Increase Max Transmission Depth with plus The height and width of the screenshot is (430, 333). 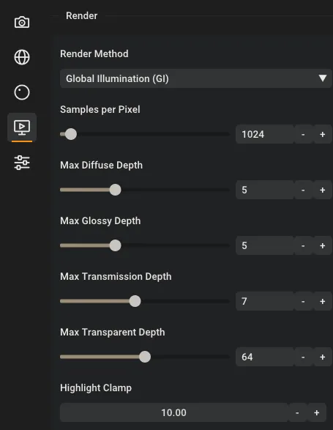(323, 301)
